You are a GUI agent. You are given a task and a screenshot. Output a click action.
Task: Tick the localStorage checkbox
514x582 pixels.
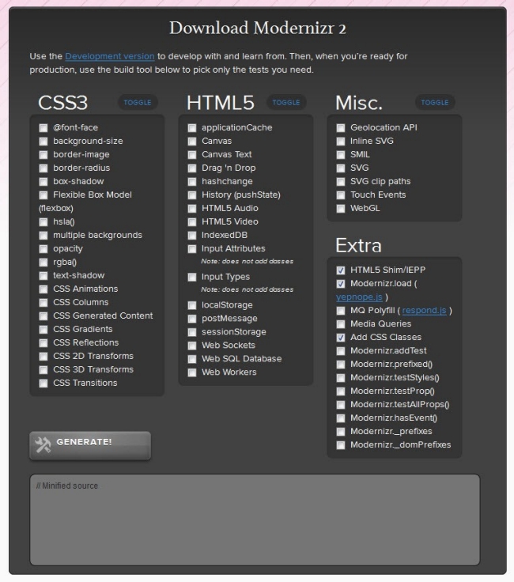(x=192, y=305)
